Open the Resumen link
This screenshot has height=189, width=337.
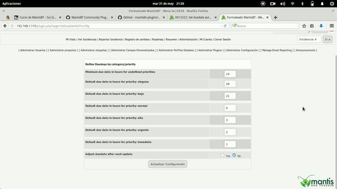point(171,39)
